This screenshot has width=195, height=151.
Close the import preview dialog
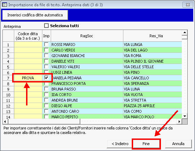(188, 5)
